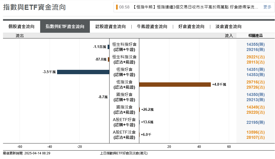Open the 好倉資金流向 tab
The height and width of the screenshot is (159, 275).
(191, 27)
